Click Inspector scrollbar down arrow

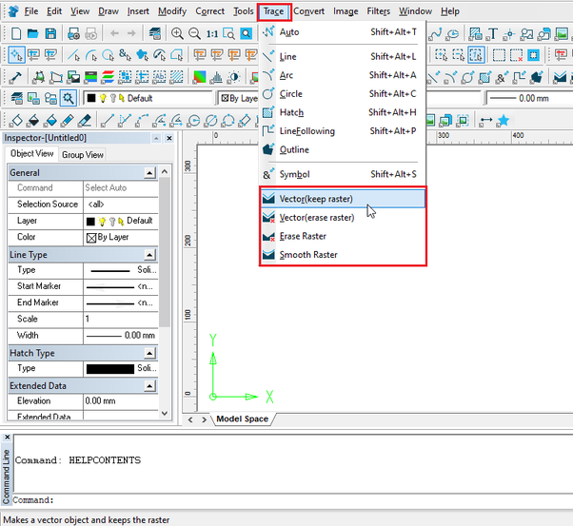tap(165, 414)
